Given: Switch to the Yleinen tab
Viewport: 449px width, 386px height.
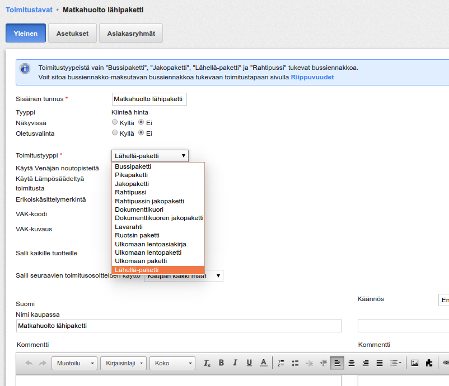Looking at the screenshot, I should tap(26, 33).
